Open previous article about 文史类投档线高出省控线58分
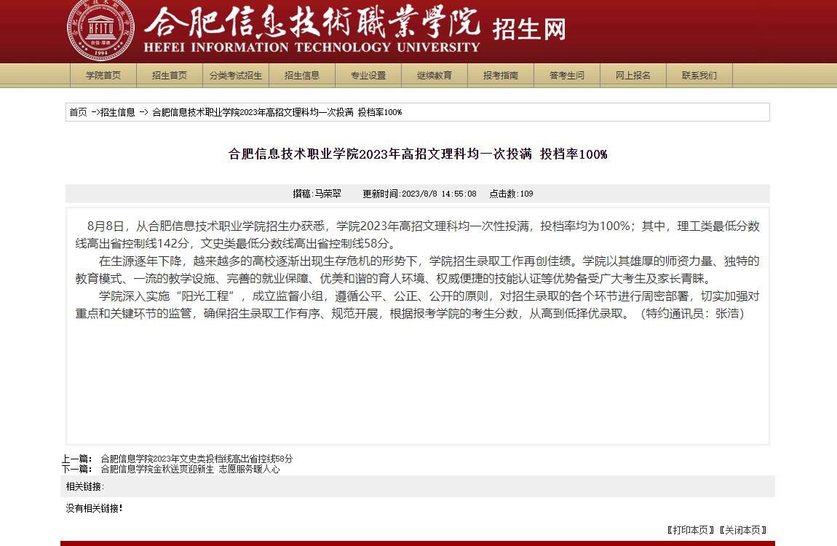This screenshot has height=546, width=837. [x=197, y=459]
